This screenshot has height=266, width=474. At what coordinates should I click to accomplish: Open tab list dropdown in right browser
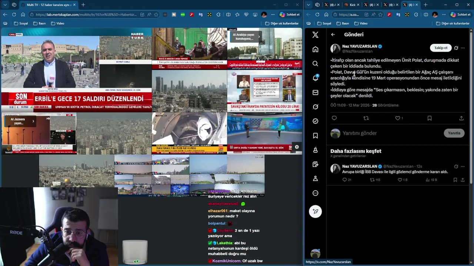pos(308,5)
